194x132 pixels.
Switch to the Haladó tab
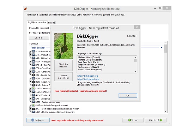click(51, 23)
